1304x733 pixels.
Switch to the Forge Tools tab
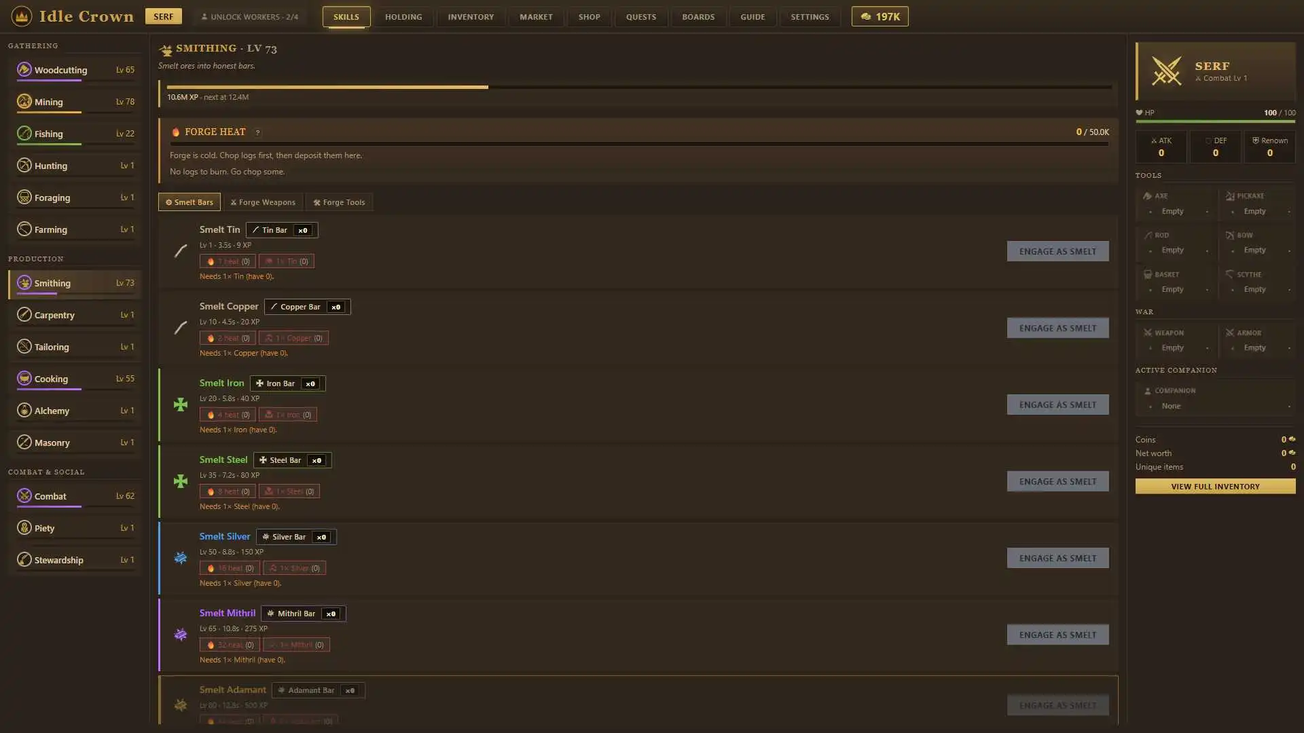(339, 202)
